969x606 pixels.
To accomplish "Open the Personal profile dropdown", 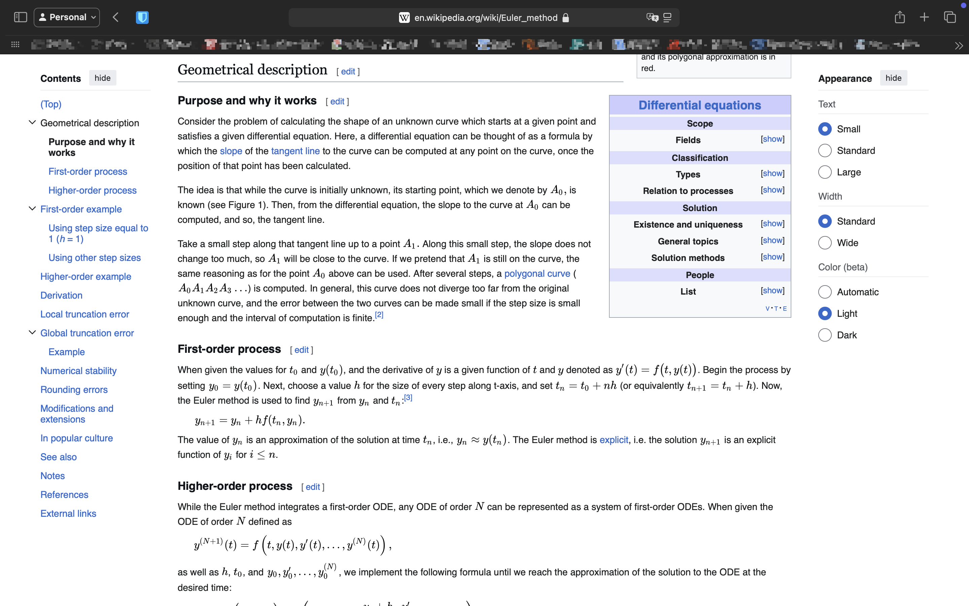I will (x=67, y=17).
